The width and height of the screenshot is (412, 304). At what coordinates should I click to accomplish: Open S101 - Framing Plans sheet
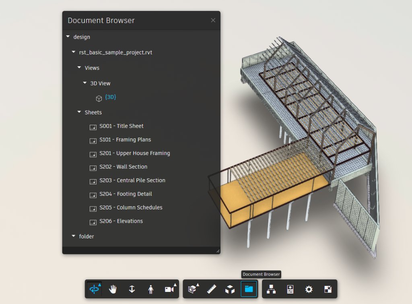point(125,140)
